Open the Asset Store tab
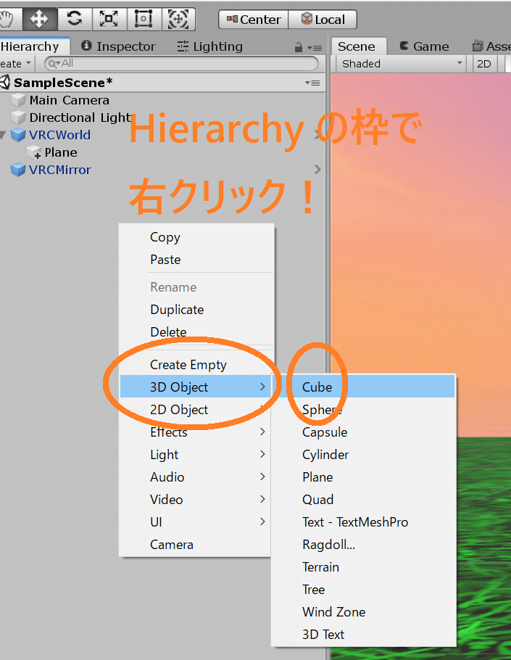Image resolution: width=511 pixels, height=660 pixels. (491, 46)
